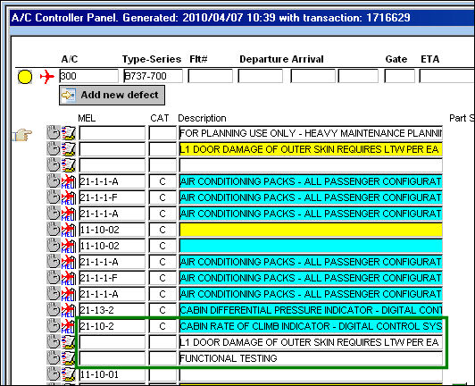Image resolution: width=475 pixels, height=386 pixels.
Task: Select the 21-10-2 MEL cell
Action: 112,326
